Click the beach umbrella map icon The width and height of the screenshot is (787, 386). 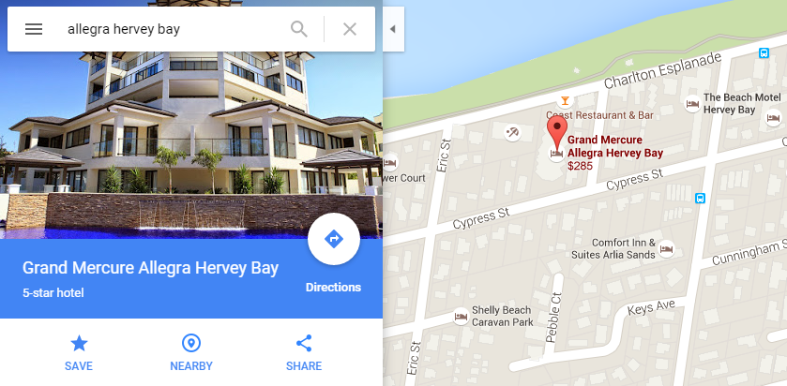(x=512, y=133)
